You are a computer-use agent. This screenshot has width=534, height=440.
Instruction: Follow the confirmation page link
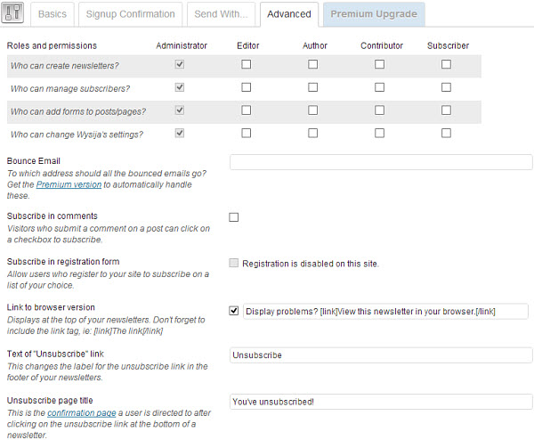click(83, 413)
